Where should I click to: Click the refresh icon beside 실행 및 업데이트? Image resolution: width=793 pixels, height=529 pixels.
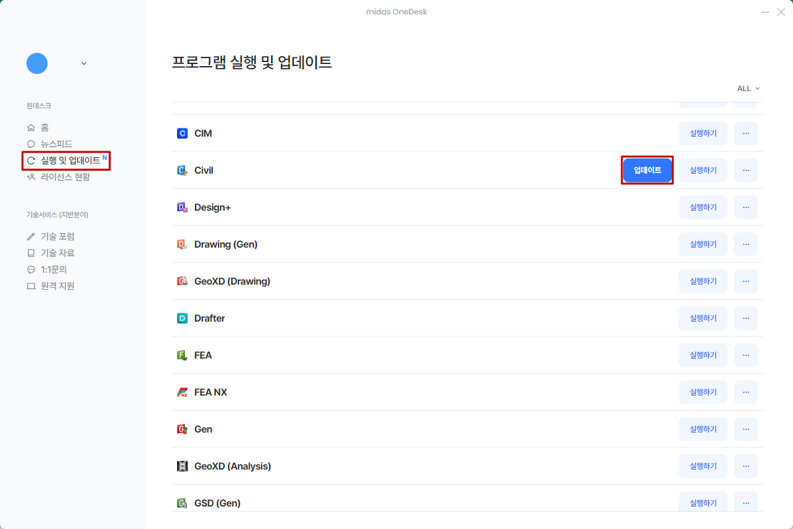coord(30,160)
